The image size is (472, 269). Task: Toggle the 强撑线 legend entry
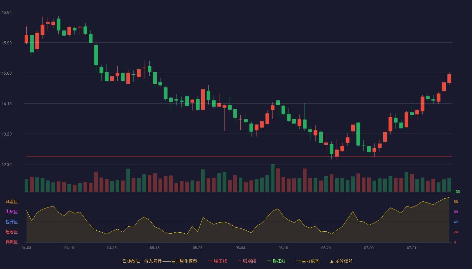pos(276,261)
